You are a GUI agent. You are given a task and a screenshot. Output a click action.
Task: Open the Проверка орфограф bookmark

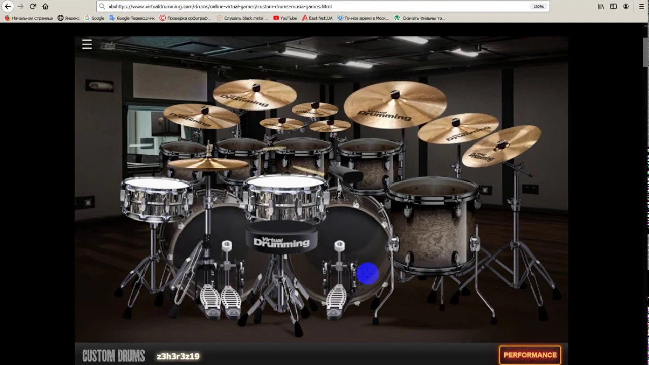(x=186, y=18)
